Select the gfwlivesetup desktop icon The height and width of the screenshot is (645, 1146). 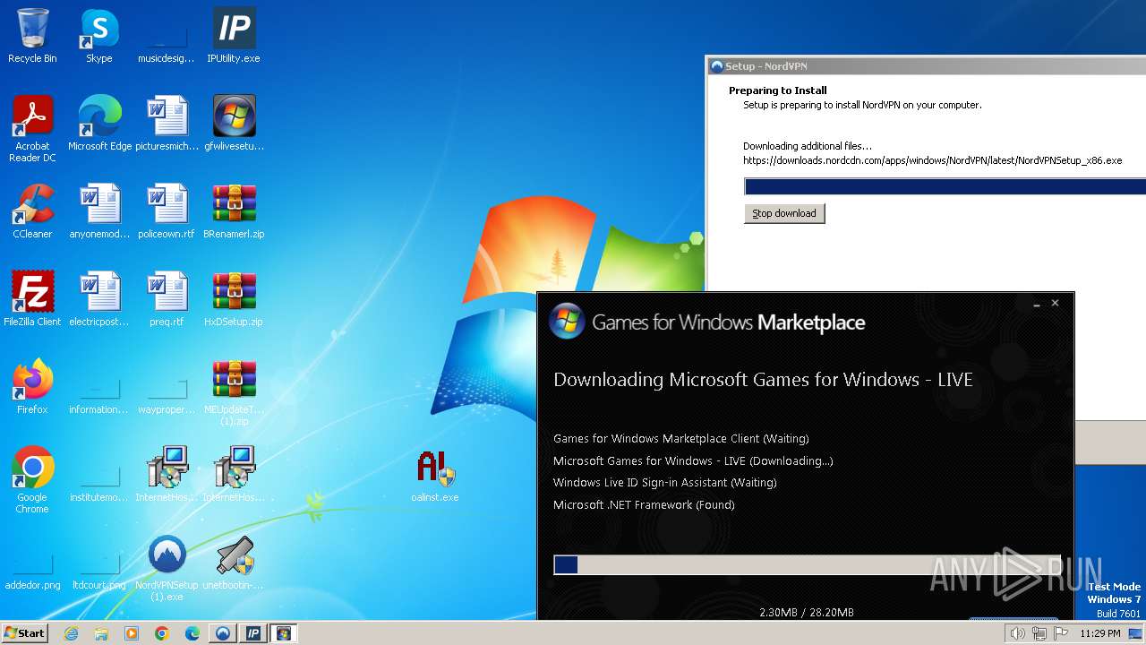click(234, 124)
